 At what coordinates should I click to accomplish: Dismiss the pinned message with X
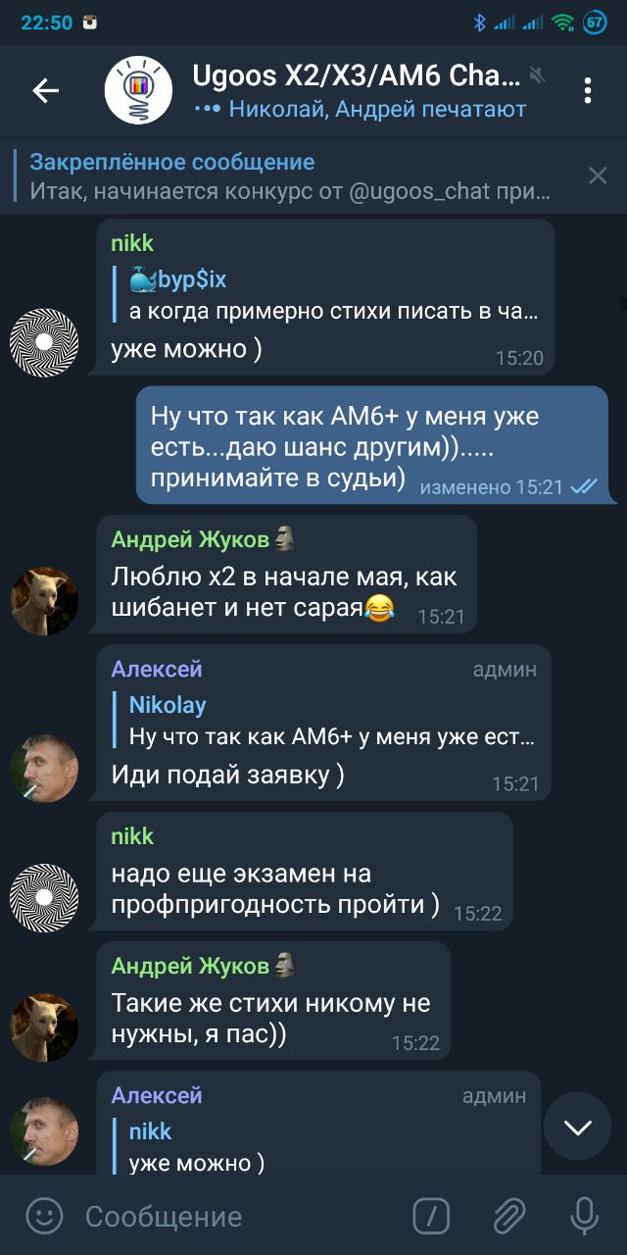pos(598,176)
